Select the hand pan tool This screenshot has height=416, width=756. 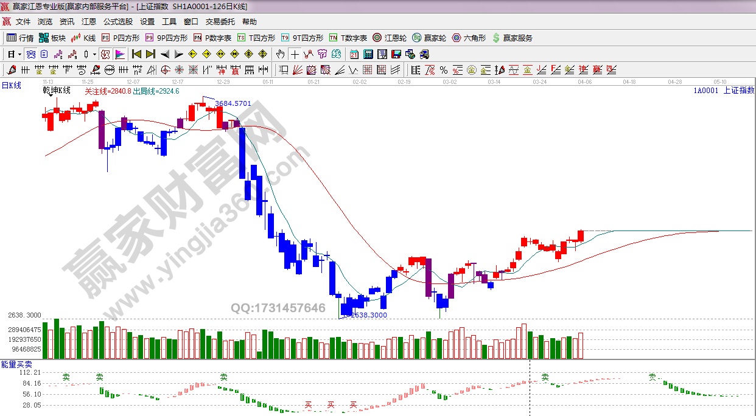click(x=280, y=54)
